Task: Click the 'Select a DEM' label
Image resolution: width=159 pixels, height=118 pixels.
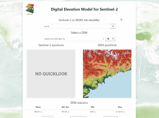Action: pos(79,33)
